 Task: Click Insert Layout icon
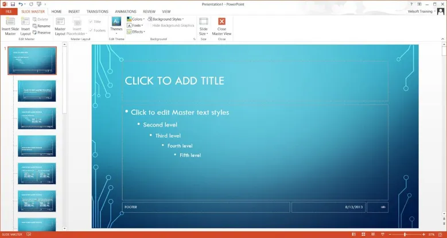pyautogui.click(x=25, y=26)
